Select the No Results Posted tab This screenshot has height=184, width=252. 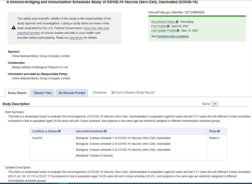pos(72,93)
